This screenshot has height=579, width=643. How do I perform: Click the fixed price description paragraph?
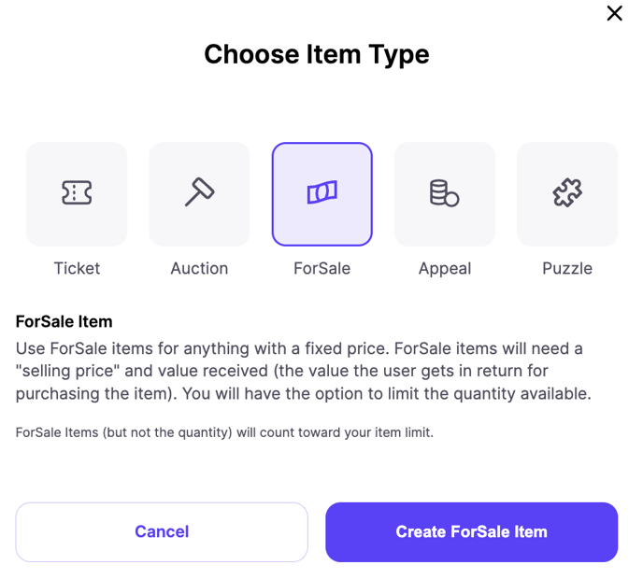304,372
